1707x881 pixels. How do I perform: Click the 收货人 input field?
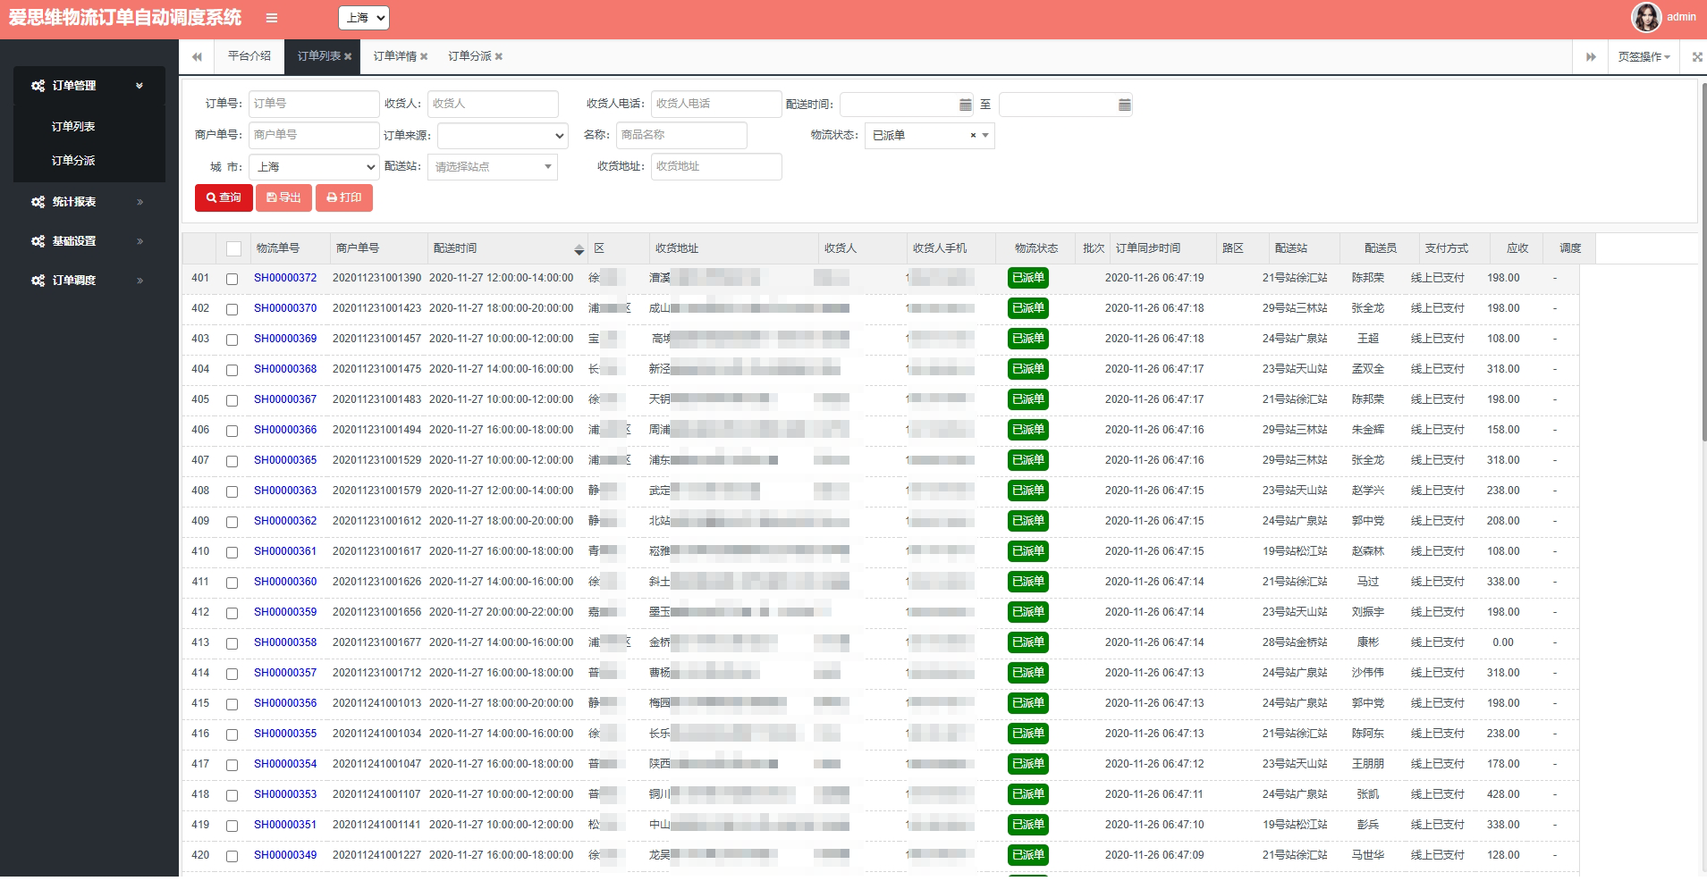click(493, 104)
